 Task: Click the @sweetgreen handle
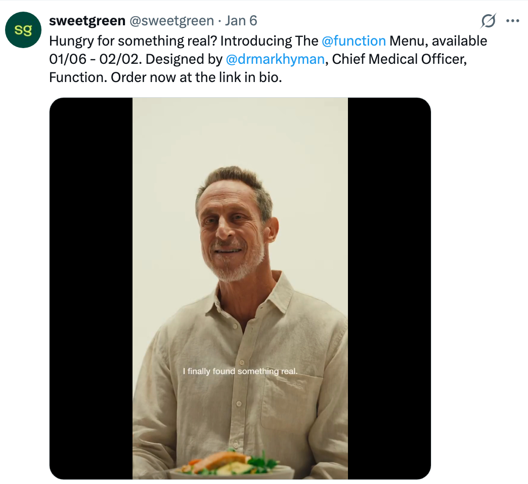pyautogui.click(x=171, y=21)
